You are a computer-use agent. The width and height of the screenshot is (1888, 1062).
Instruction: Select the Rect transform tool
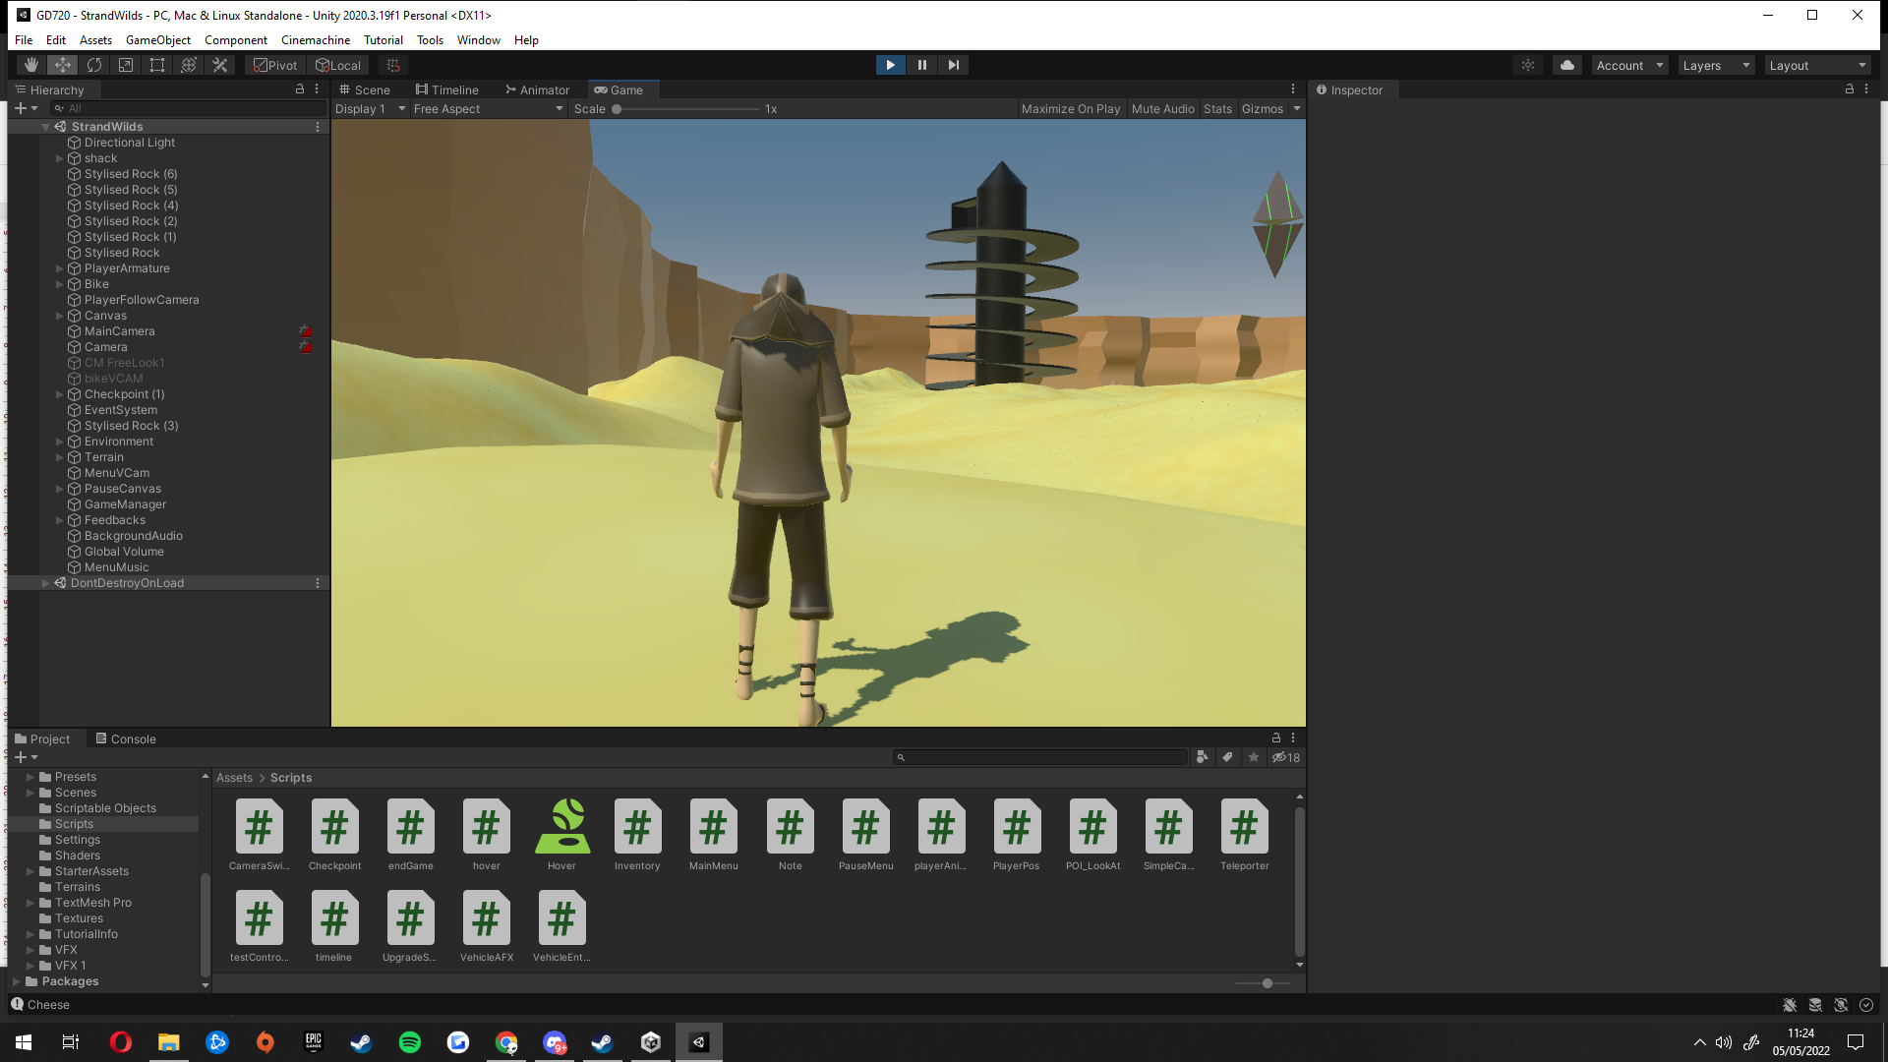click(x=157, y=65)
